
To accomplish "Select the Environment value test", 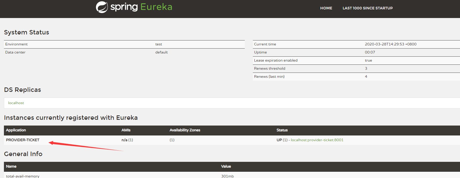I will [158, 44].
